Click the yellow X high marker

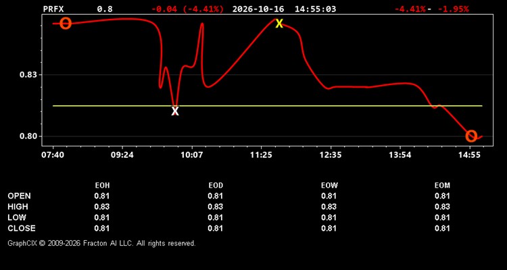pyautogui.click(x=279, y=23)
